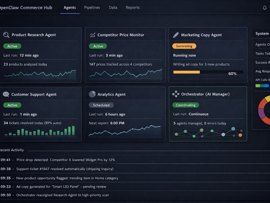Image resolution: width=270 pixels, height=203 pixels.
Task: Click "Last run: 12 min ago" text
Action: click(21, 55)
